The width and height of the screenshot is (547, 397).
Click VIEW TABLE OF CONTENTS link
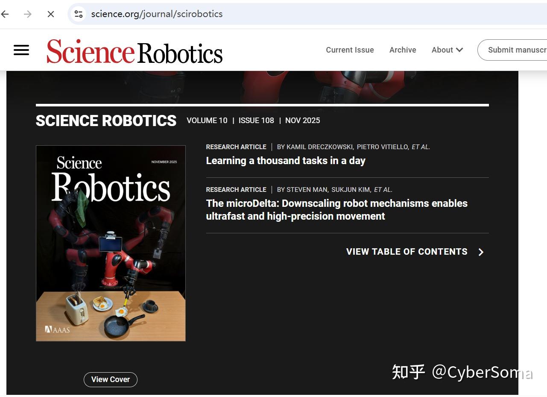407,252
